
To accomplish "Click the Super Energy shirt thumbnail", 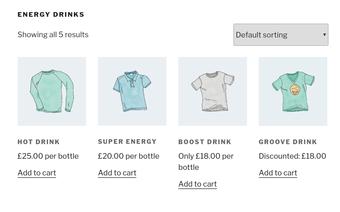I will coord(132,91).
